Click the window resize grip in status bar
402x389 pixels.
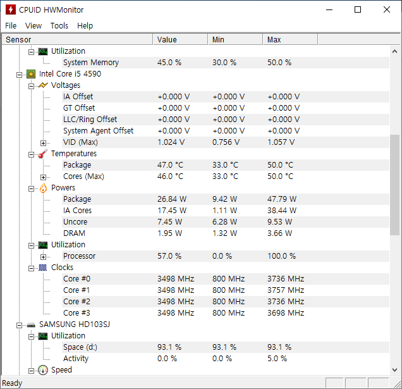click(x=398, y=384)
